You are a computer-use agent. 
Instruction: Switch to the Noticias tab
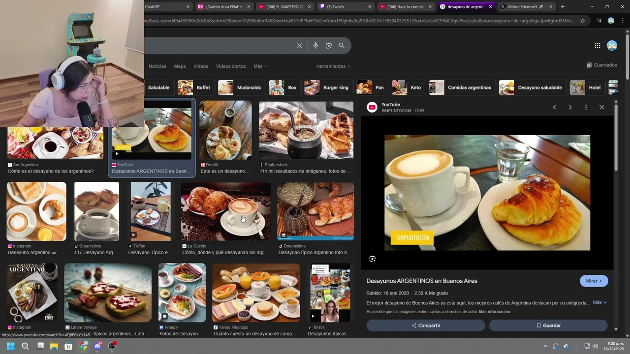pyautogui.click(x=157, y=66)
